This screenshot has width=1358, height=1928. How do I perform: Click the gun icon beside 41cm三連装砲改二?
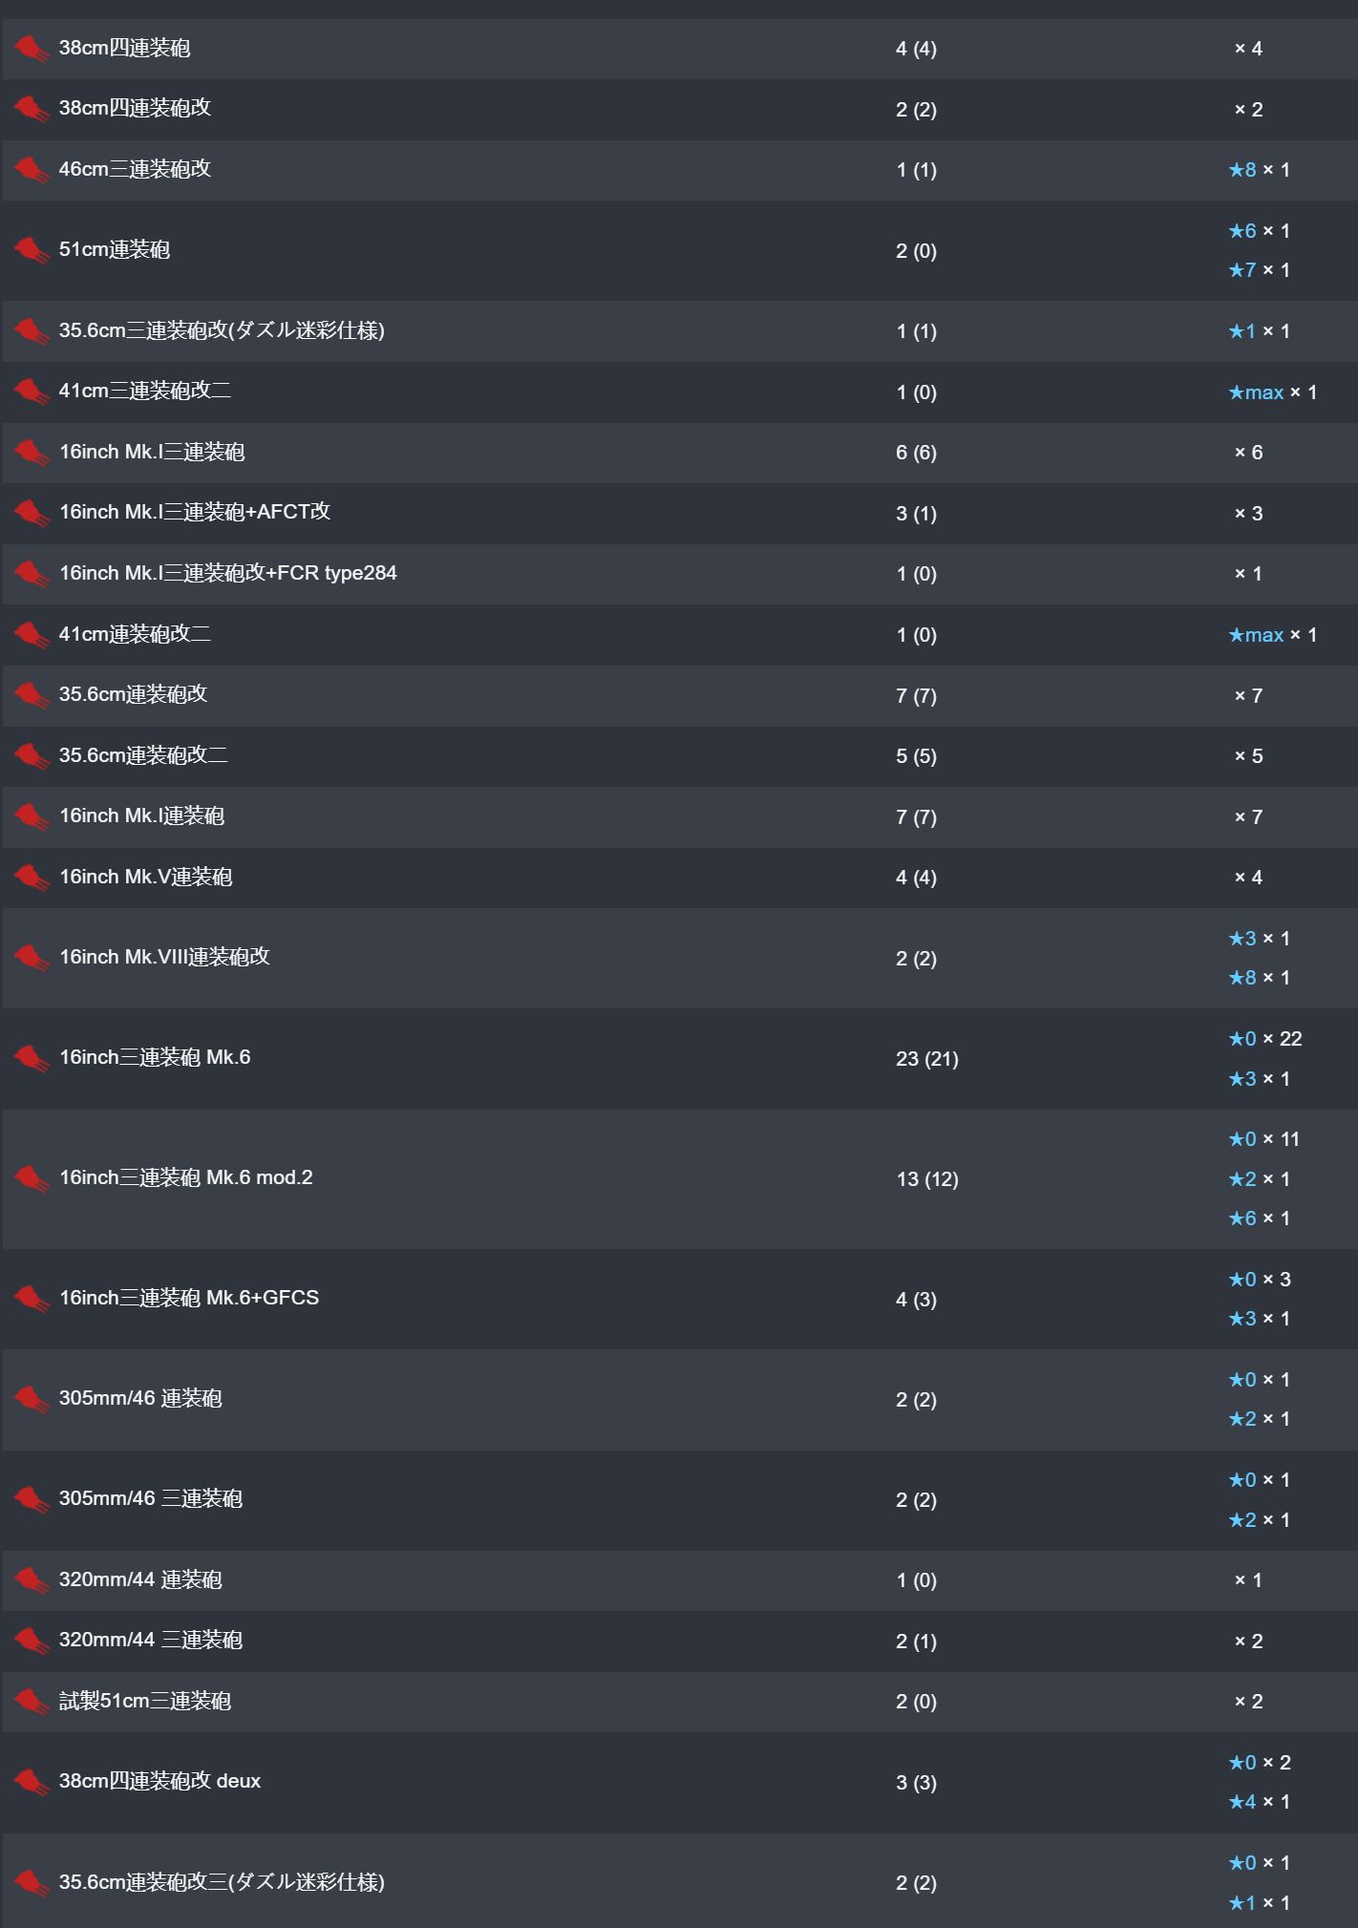32,392
